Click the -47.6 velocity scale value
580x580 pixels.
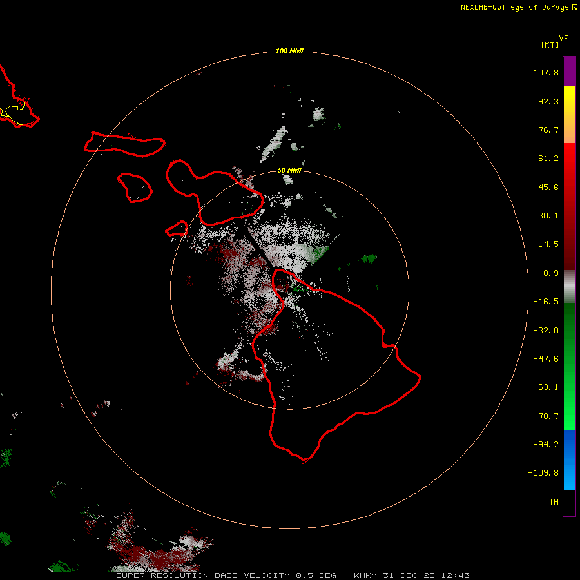point(546,359)
